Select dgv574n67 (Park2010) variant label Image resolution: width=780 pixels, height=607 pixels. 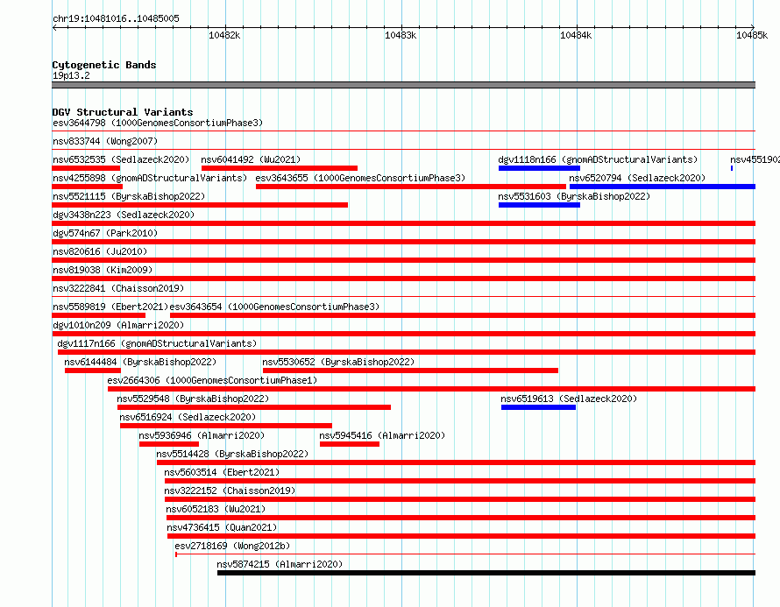[x=105, y=233]
